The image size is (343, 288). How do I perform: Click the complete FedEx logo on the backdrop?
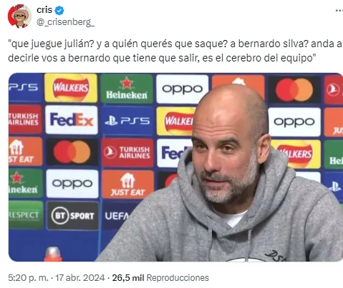click(72, 120)
